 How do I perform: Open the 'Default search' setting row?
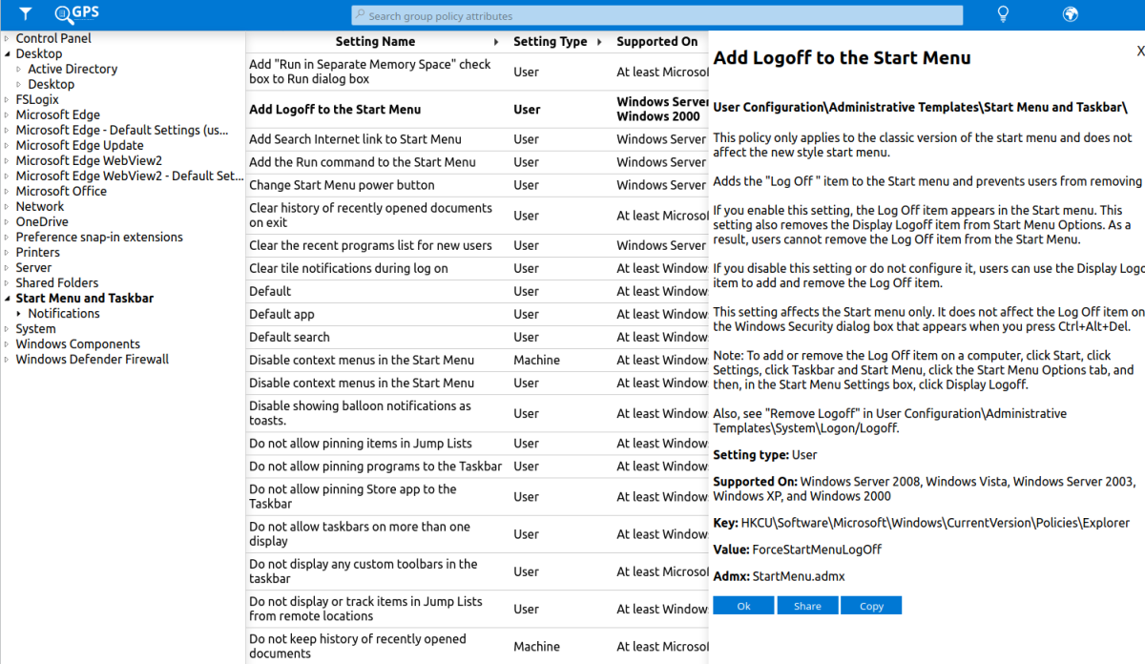coord(477,337)
